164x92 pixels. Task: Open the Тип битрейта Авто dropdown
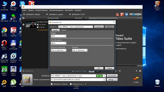59,43
